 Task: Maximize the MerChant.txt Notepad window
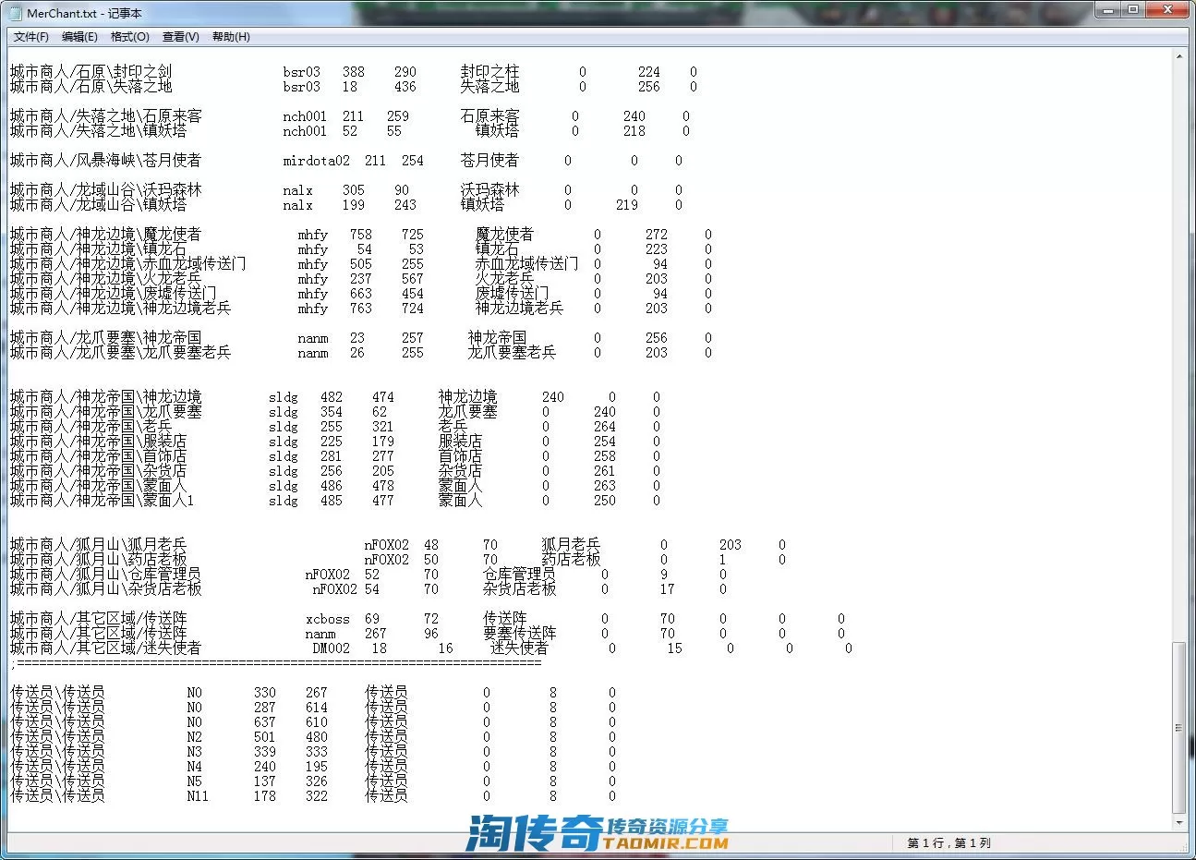coord(1133,10)
